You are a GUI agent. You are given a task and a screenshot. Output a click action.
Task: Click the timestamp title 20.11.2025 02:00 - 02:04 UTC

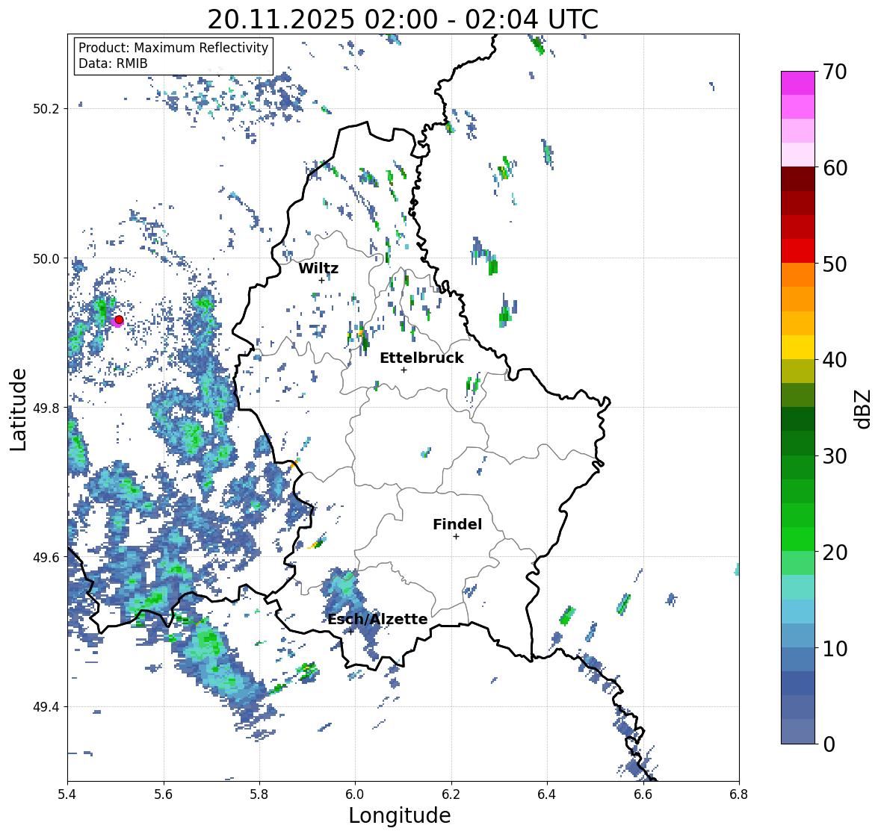coord(403,19)
